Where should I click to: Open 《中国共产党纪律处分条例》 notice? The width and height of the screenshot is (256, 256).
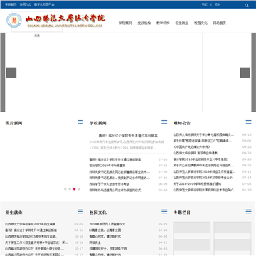coord(191,147)
